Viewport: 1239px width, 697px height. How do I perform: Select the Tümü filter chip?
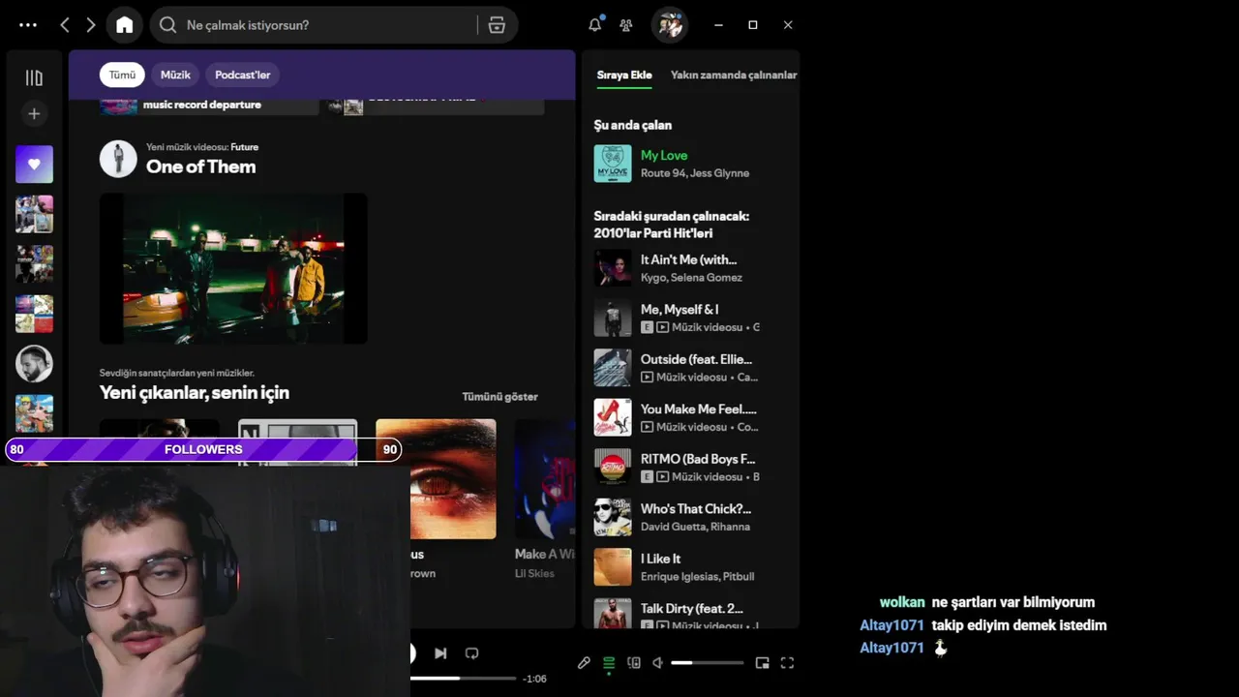click(122, 75)
